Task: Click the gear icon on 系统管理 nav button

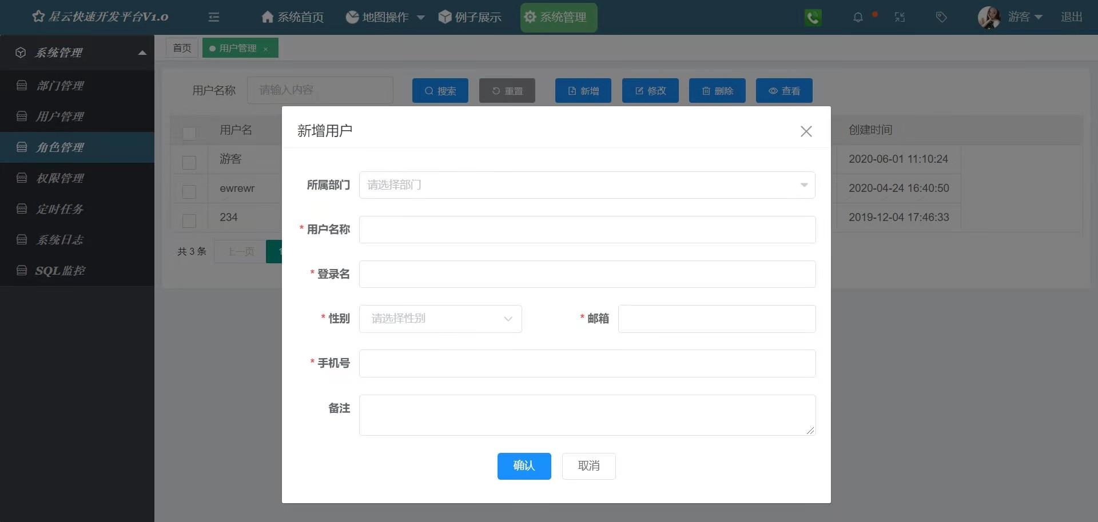Action: click(531, 17)
